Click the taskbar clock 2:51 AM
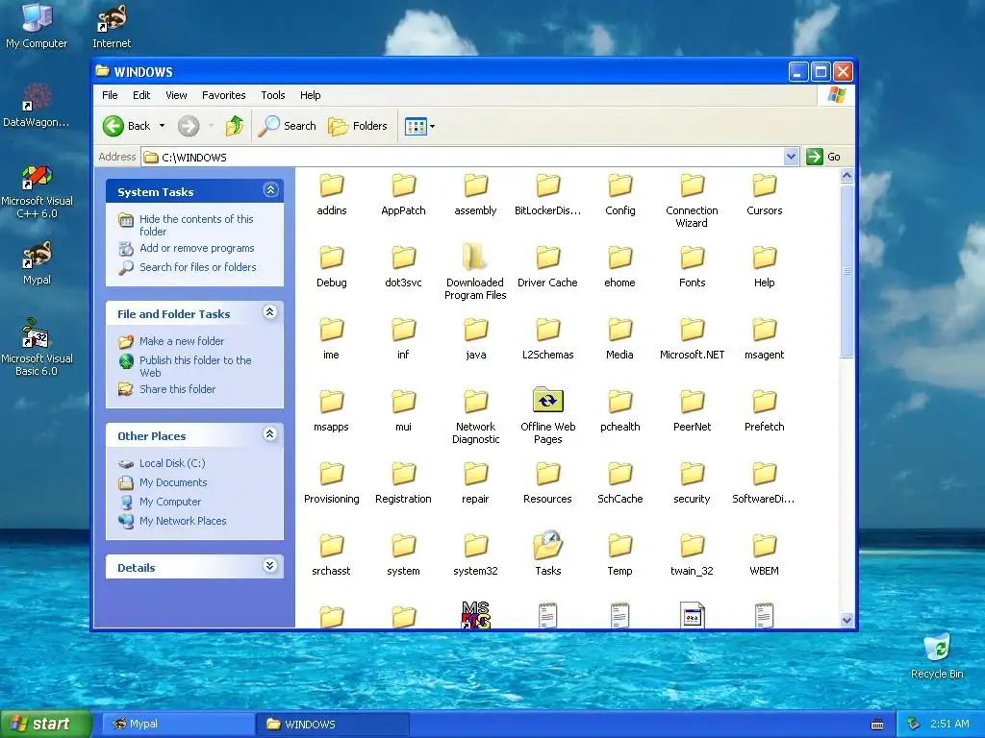Image resolution: width=985 pixels, height=738 pixels. [949, 725]
